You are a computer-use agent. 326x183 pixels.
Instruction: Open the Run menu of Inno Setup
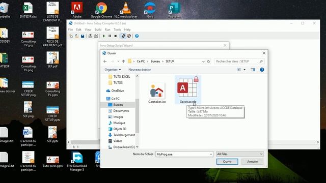coord(107,29)
